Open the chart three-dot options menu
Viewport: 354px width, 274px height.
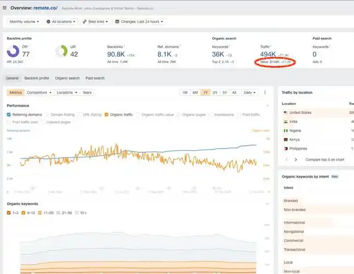pos(265,93)
